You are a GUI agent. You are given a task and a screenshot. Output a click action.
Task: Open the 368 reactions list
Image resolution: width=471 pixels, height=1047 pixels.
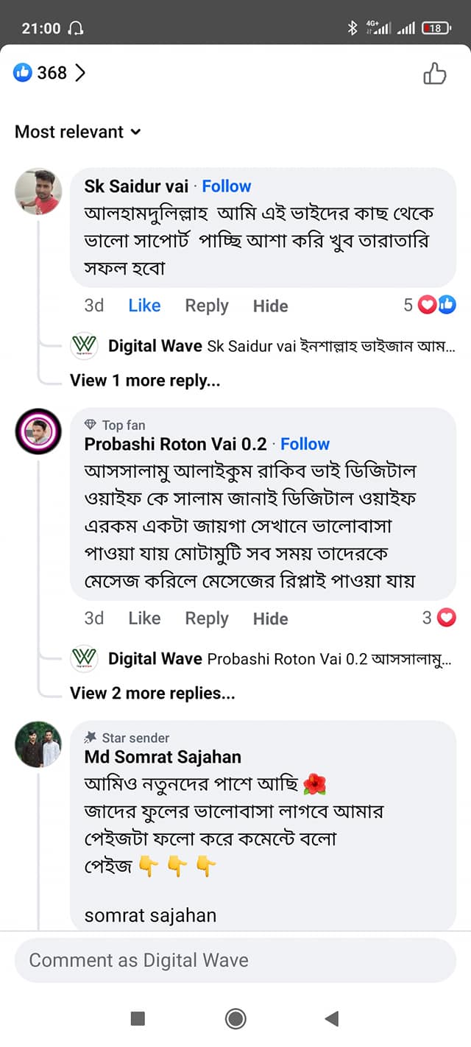click(50, 73)
